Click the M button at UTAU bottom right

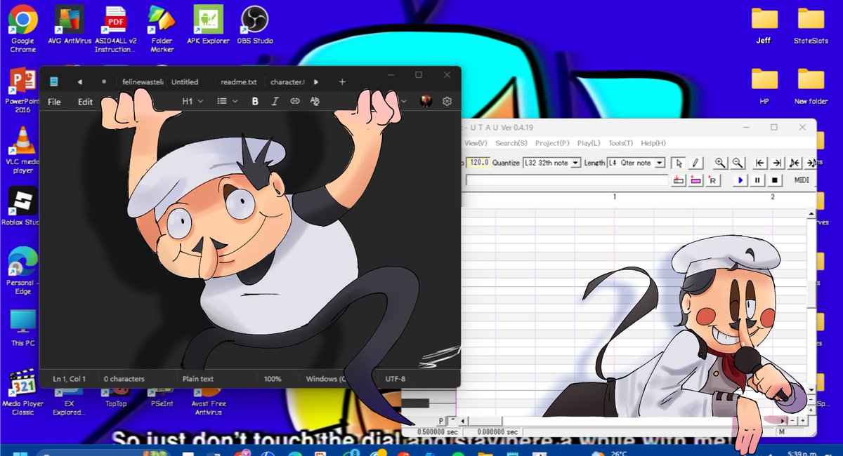tap(781, 432)
